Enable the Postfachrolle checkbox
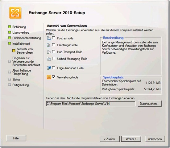The width and height of the screenshot is (170, 148). point(54,38)
